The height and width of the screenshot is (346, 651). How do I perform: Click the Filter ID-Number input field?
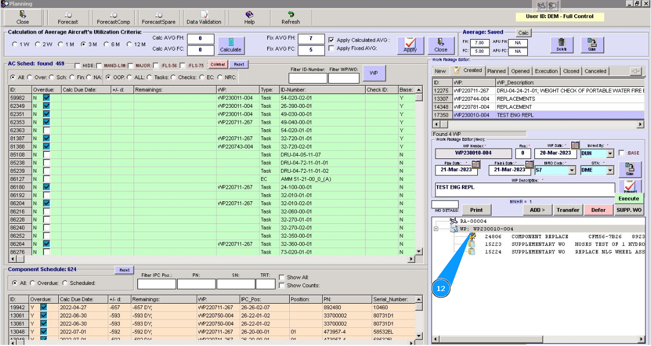point(307,78)
